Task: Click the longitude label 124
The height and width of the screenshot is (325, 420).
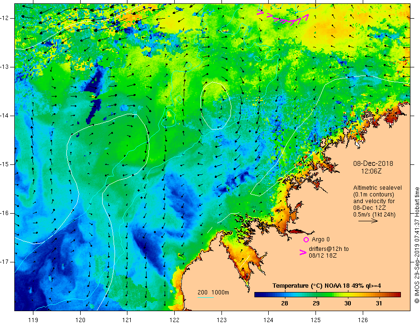Action: pyautogui.click(x=268, y=320)
